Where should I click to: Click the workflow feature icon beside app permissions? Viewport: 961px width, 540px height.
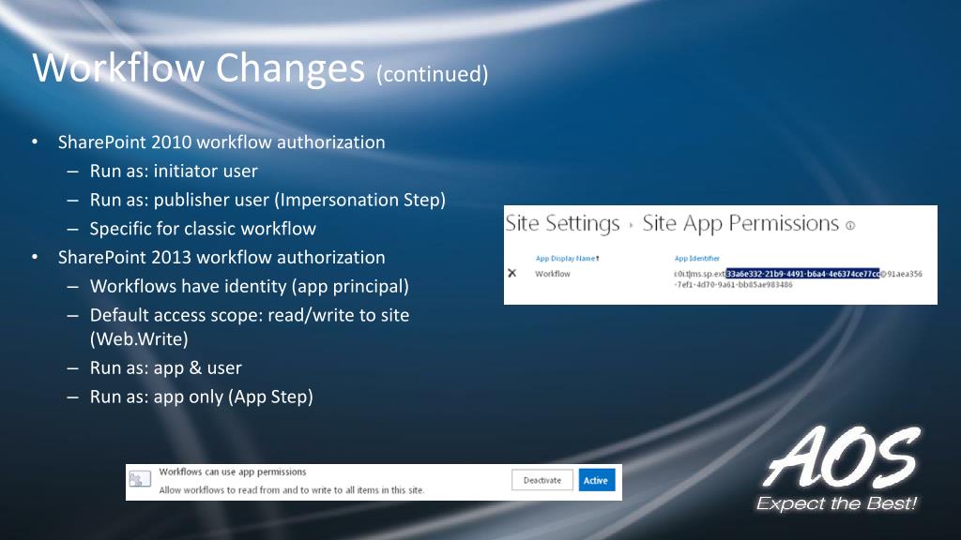coord(140,479)
